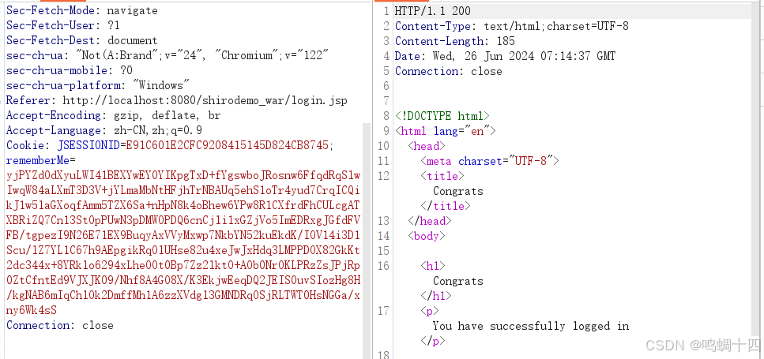
Task: Click the Referer login.jsp URL line
Action: point(176,101)
